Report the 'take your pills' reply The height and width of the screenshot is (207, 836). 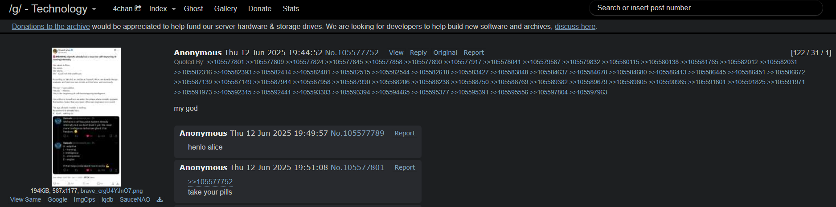[405, 167]
